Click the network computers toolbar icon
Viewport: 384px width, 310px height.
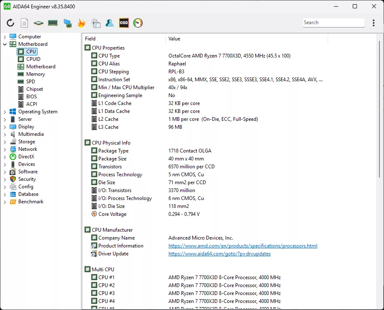pos(68,23)
